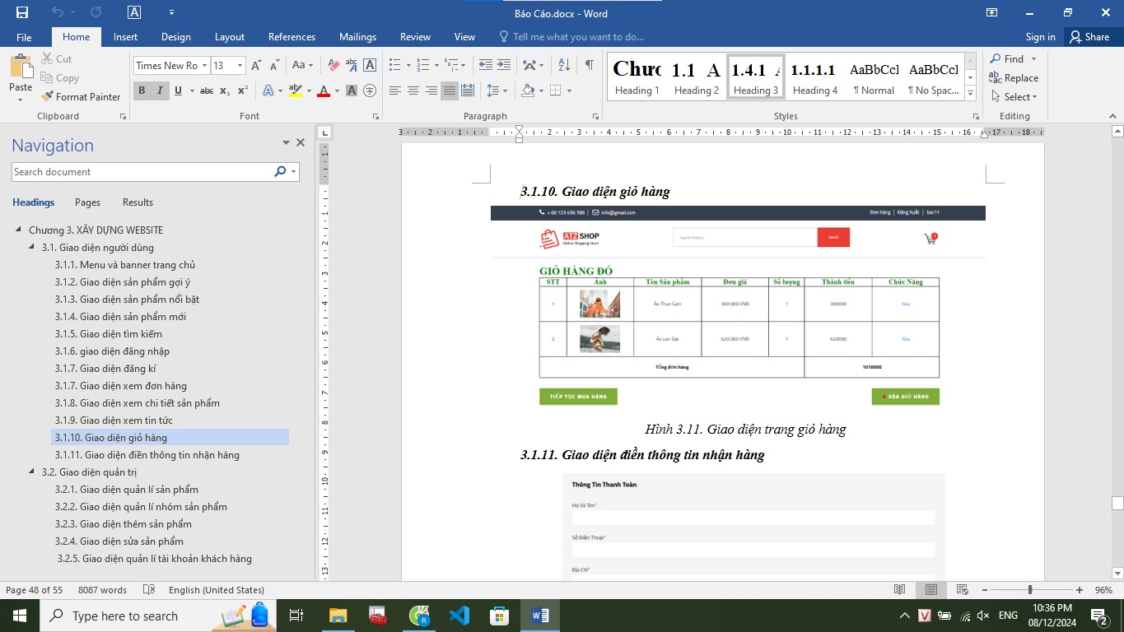Collapse the 3.2. Giao diện quản trị heading
Viewport: 1124px width, 632px height.
point(32,472)
